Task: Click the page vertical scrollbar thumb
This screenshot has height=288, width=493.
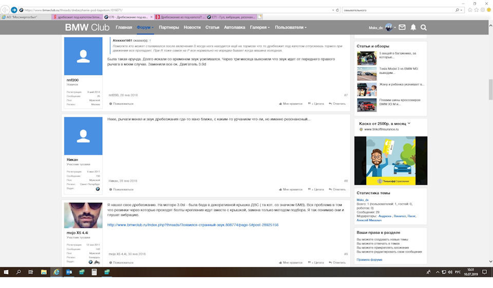Action: [x=490, y=90]
